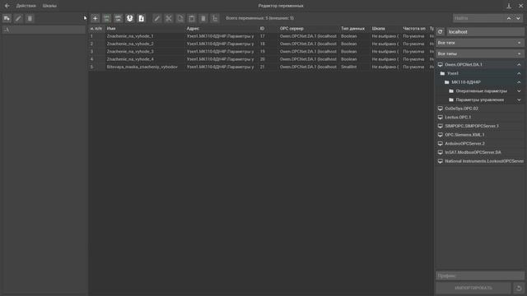Open the Шкалы menu
This screenshot has height=296, width=527.
(x=49, y=6)
